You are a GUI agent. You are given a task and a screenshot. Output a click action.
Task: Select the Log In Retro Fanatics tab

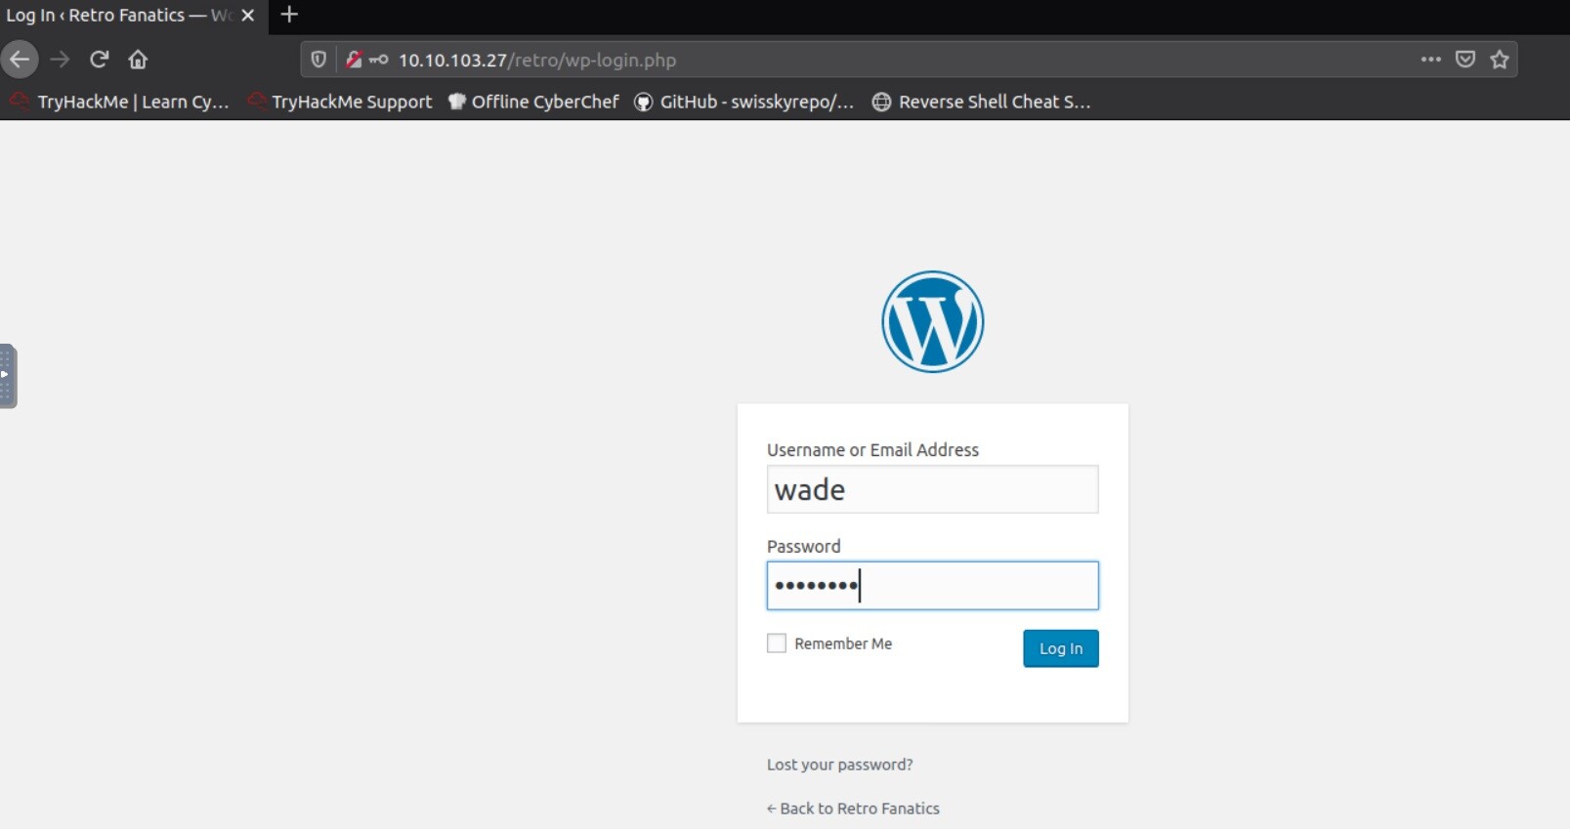pos(117,16)
